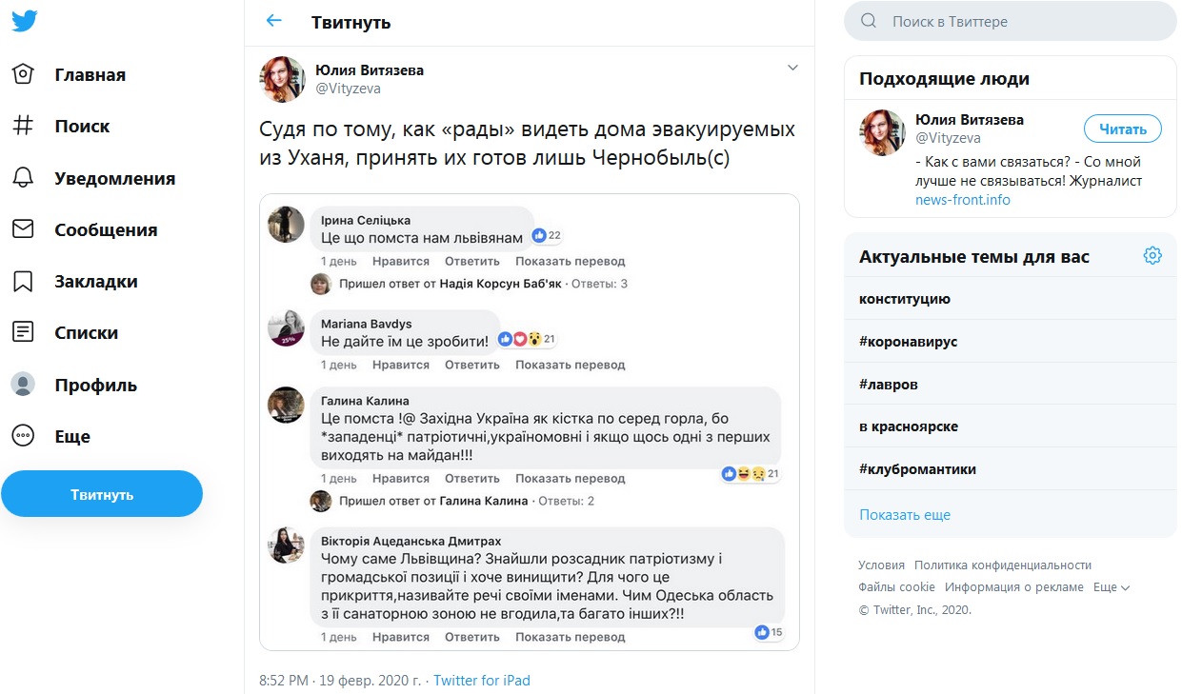Click the Показать еще link
1182x694 pixels.
pos(905,515)
